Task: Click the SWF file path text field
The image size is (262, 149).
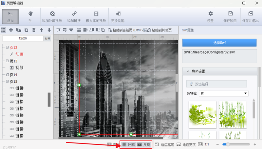Action: click(219, 56)
